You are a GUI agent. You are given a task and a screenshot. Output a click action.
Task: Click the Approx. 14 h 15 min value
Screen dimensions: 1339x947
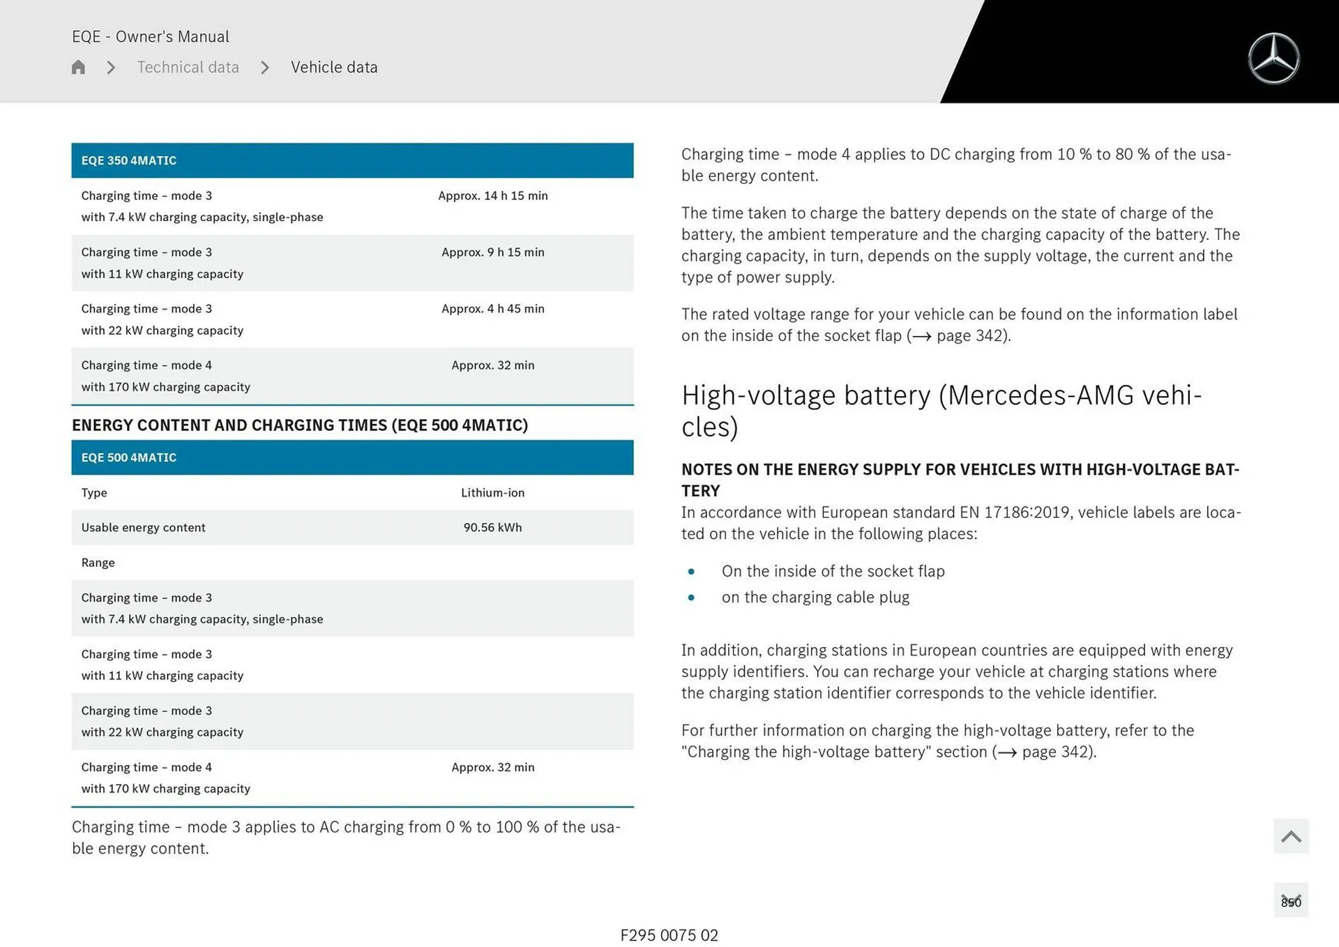493,196
